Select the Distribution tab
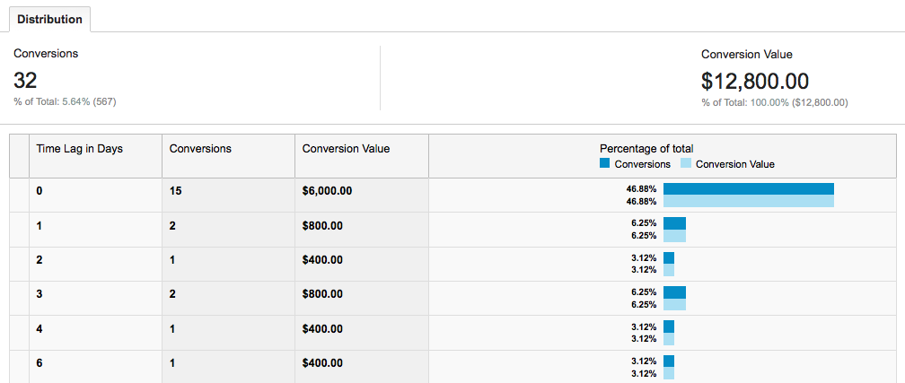Screen dimensions: 905x383 click(x=49, y=19)
